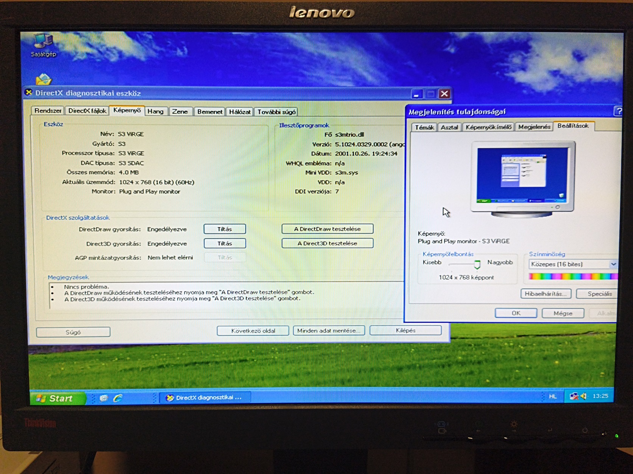Click the "1024 x 768 képpont" resolution label
Screen dimensions: 633x474
click(466, 277)
